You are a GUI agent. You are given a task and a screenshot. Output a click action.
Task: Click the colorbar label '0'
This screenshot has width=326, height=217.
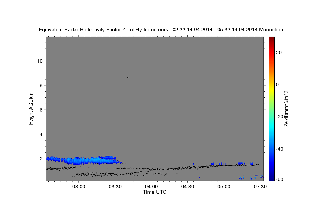tap(277, 85)
